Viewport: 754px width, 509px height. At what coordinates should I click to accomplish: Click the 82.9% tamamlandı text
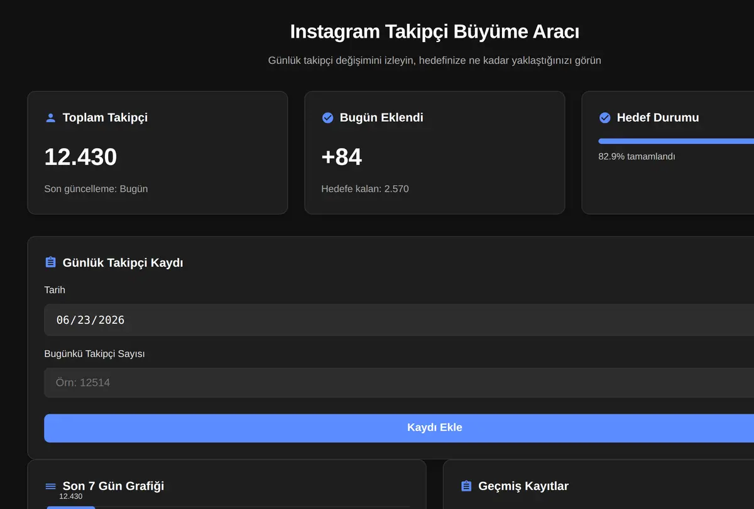pyautogui.click(x=637, y=156)
